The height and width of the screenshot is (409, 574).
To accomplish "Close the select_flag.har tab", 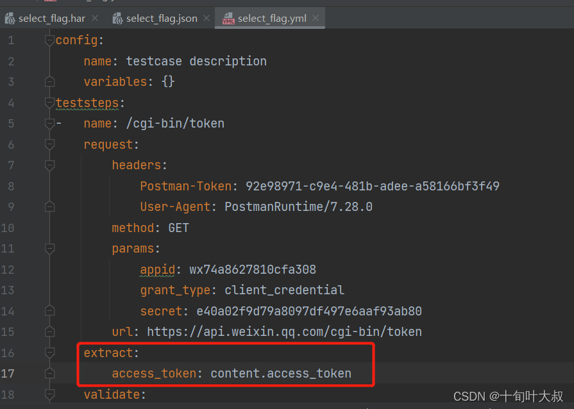I will tap(95, 18).
